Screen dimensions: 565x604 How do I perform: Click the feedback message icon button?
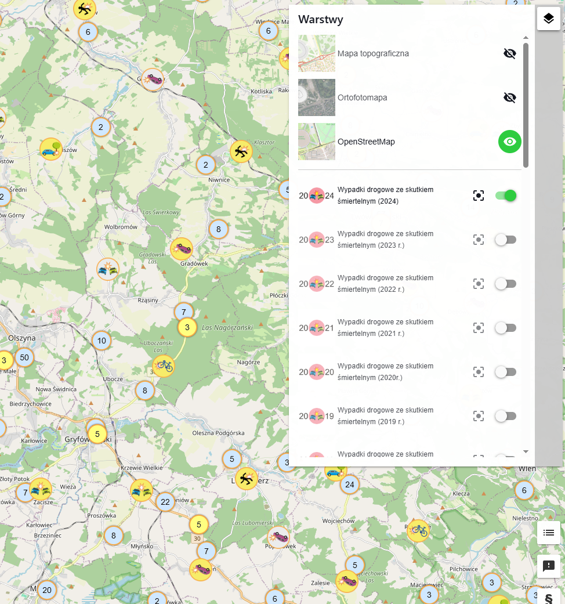pyautogui.click(x=548, y=566)
